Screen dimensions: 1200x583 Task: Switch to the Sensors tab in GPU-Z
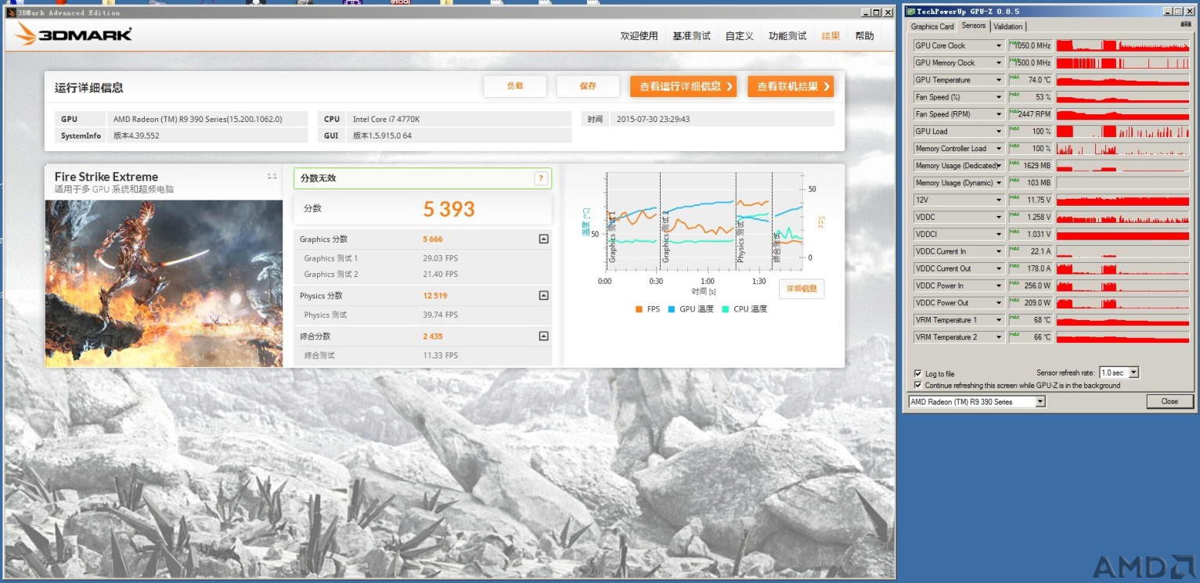(974, 26)
